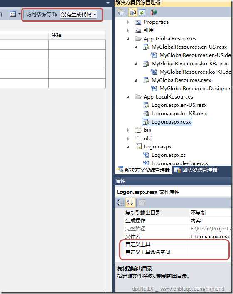Screen dimensions: 233x294
Task: Click the grid view icon in resource editor toolbar
Action: click(x=13, y=14)
